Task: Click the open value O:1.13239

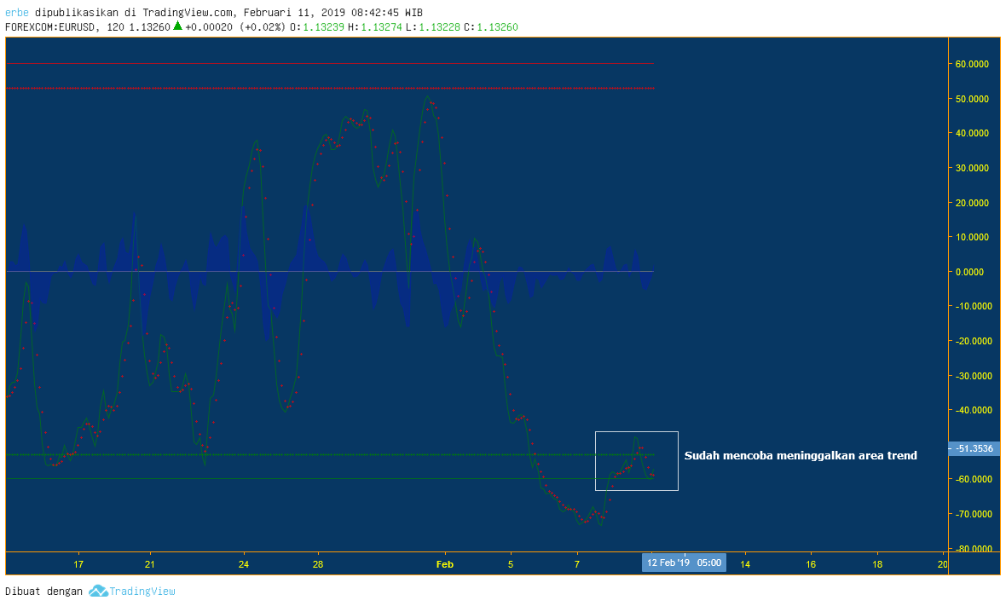Action: [317, 27]
